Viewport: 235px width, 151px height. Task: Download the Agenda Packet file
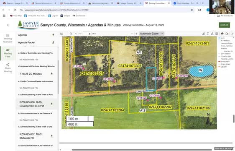click(x=53, y=42)
